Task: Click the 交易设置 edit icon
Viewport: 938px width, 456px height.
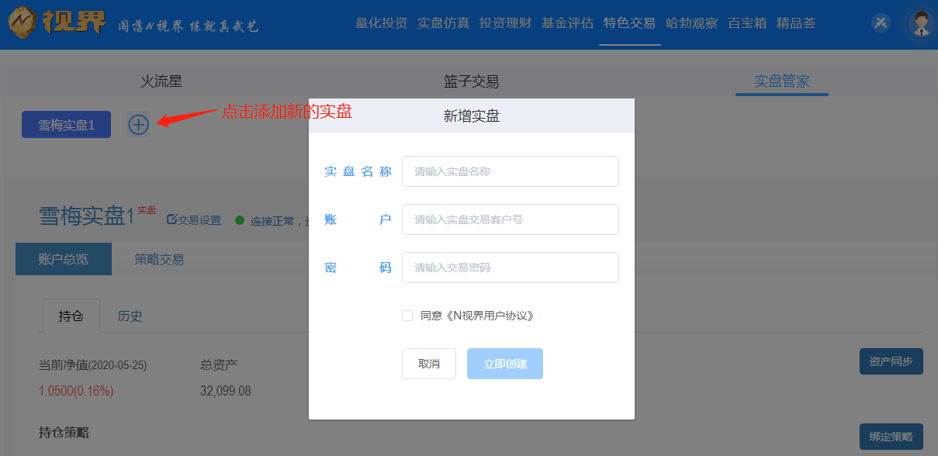Action: (x=171, y=220)
